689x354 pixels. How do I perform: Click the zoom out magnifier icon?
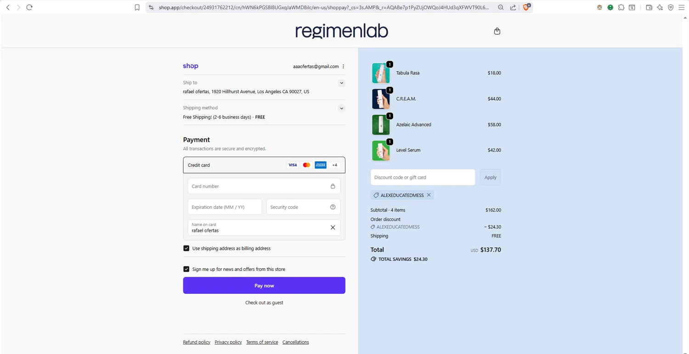[x=501, y=7]
